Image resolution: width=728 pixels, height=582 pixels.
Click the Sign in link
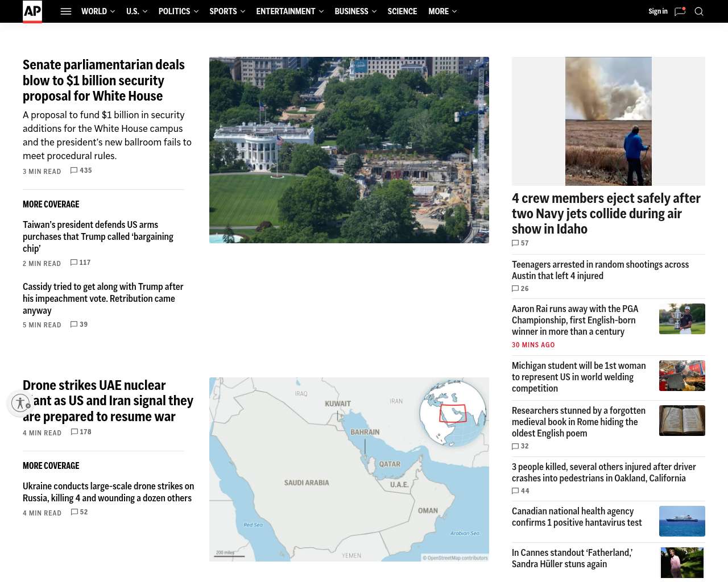(658, 11)
